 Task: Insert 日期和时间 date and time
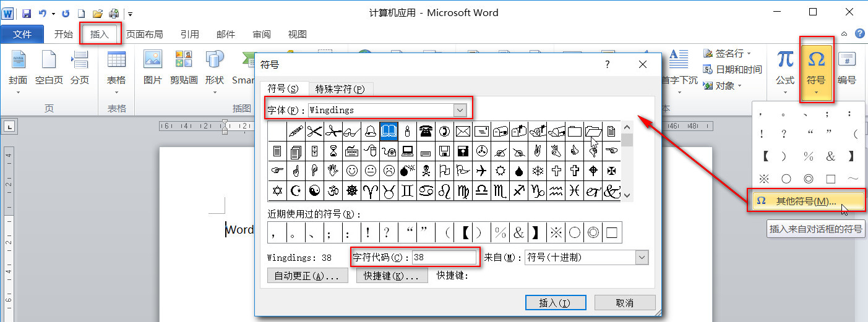click(733, 69)
